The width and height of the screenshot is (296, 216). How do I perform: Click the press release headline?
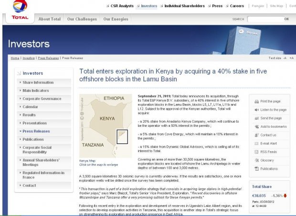(x=173, y=75)
